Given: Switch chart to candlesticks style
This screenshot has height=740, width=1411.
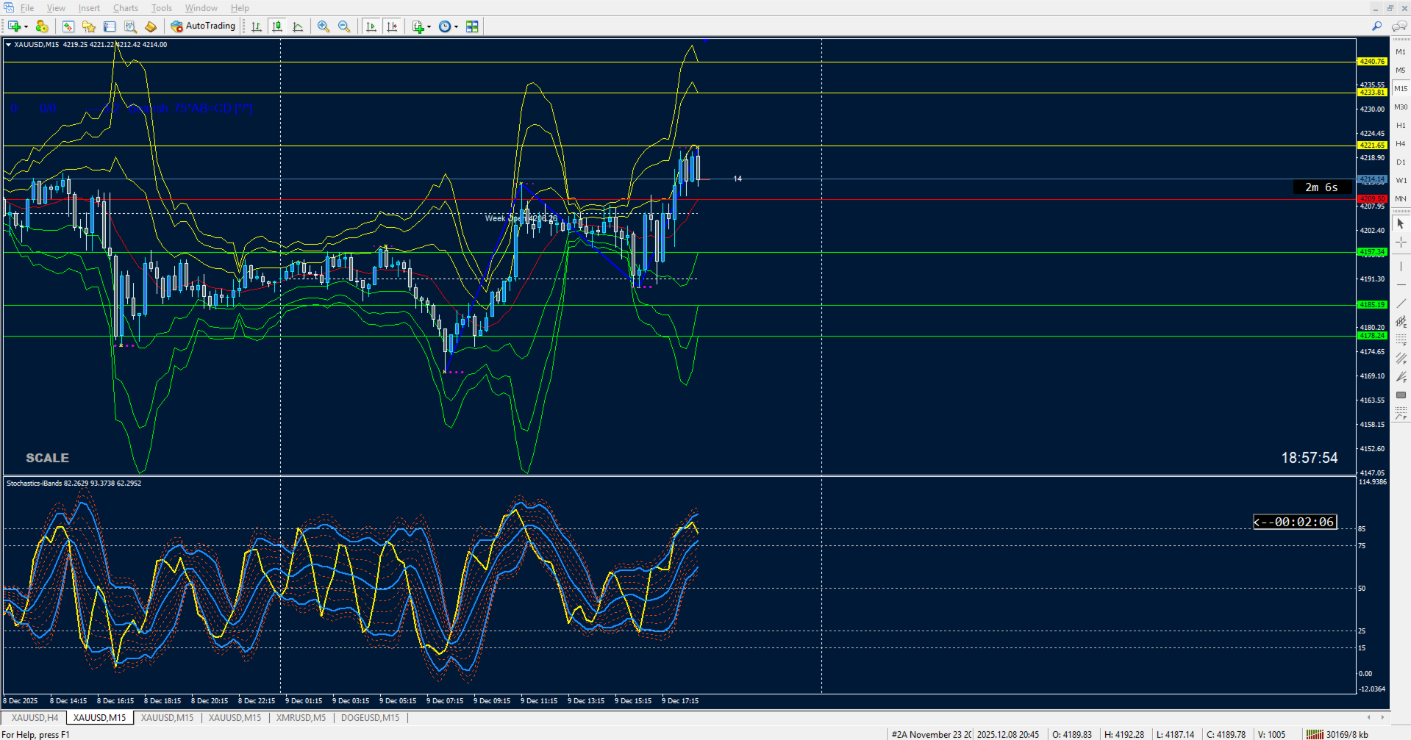Looking at the screenshot, I should click(277, 26).
